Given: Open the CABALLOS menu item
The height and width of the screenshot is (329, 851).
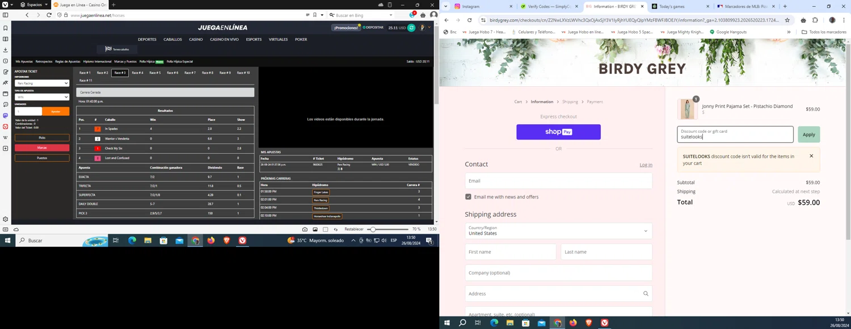Looking at the screenshot, I should point(172,40).
